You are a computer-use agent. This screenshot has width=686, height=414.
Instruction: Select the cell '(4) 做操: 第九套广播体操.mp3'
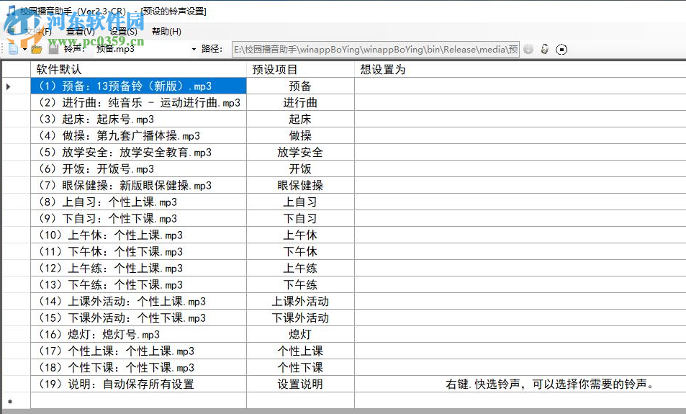click(x=139, y=135)
